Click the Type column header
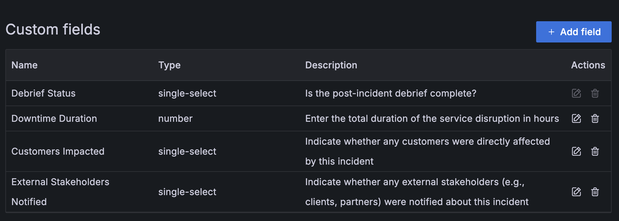 click(x=169, y=65)
